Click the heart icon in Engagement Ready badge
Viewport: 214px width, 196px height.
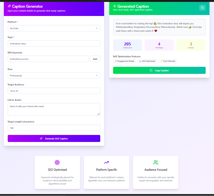[116, 61]
